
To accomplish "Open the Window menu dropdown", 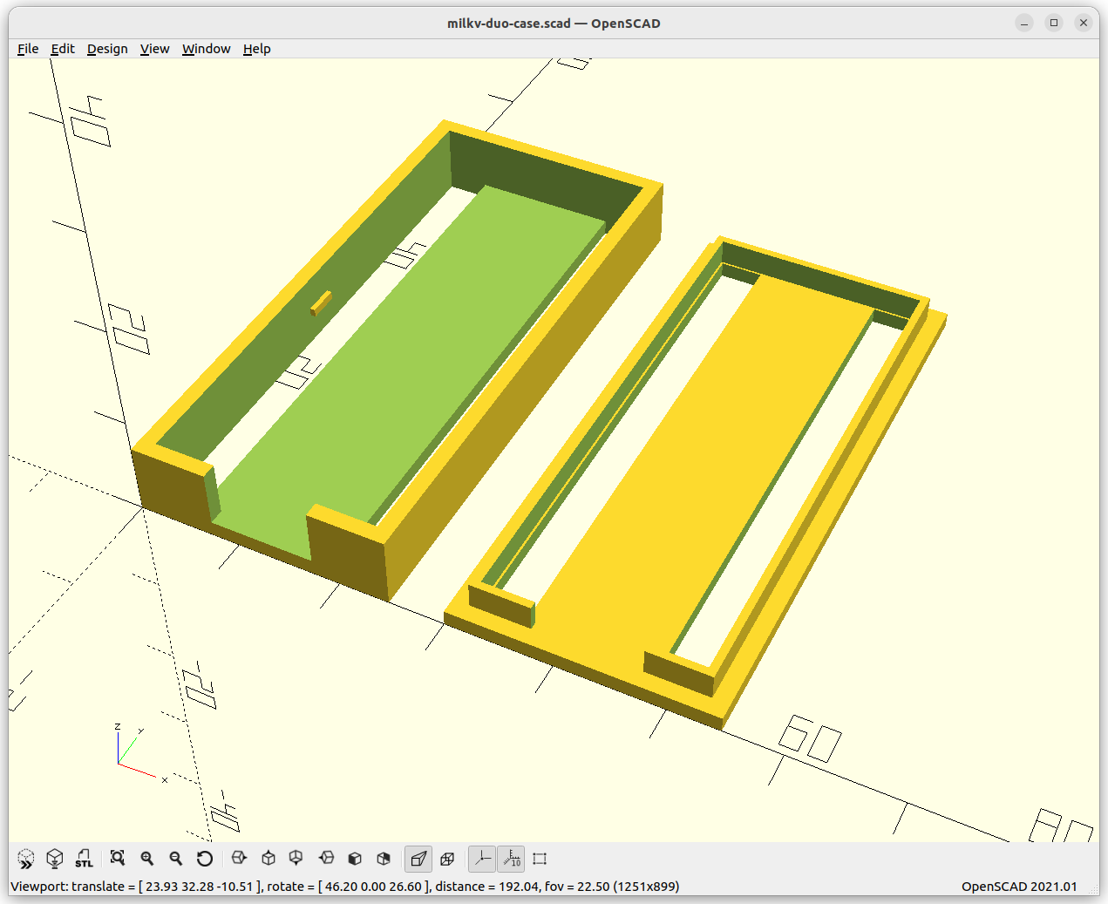I will (206, 49).
